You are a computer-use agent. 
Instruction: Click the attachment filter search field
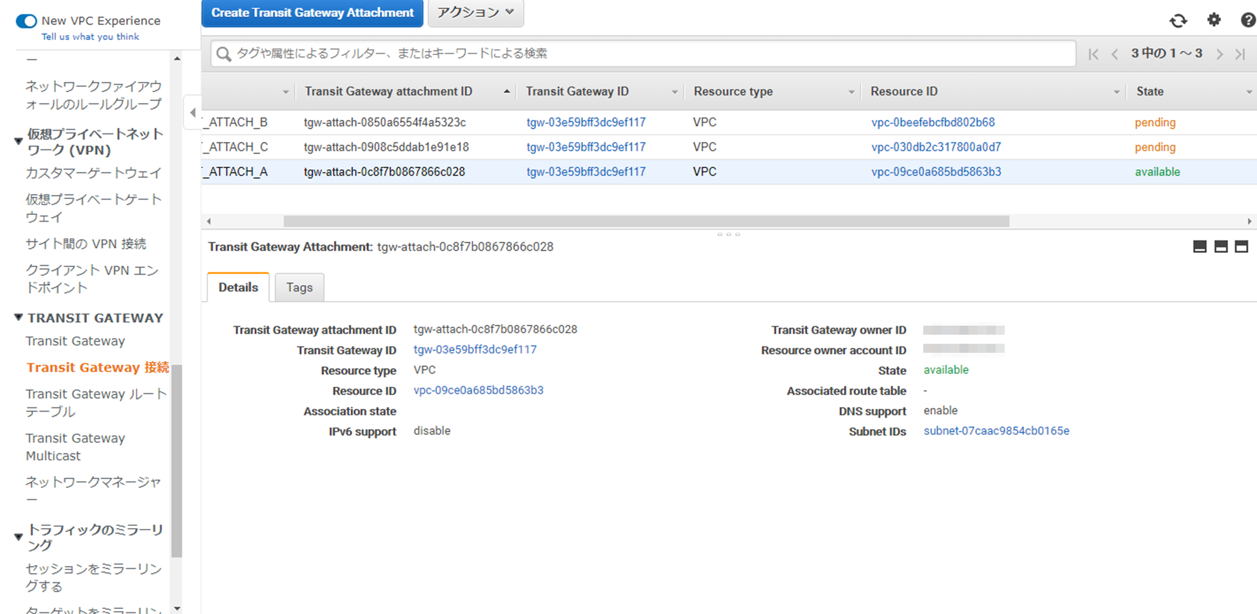pyautogui.click(x=644, y=54)
